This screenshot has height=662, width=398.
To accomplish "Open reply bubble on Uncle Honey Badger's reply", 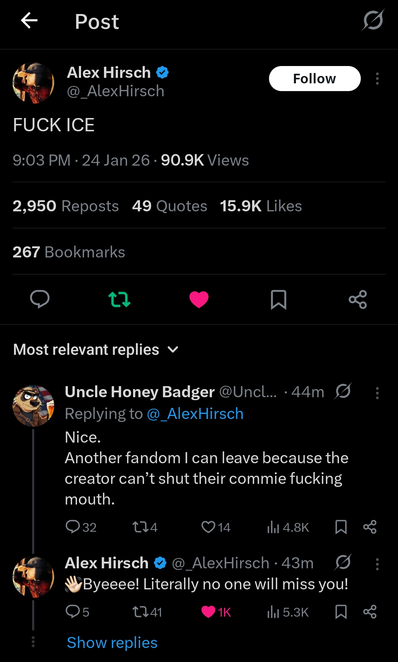I will (x=73, y=527).
